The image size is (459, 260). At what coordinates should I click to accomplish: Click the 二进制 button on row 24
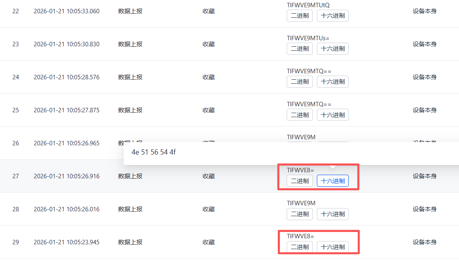[300, 82]
